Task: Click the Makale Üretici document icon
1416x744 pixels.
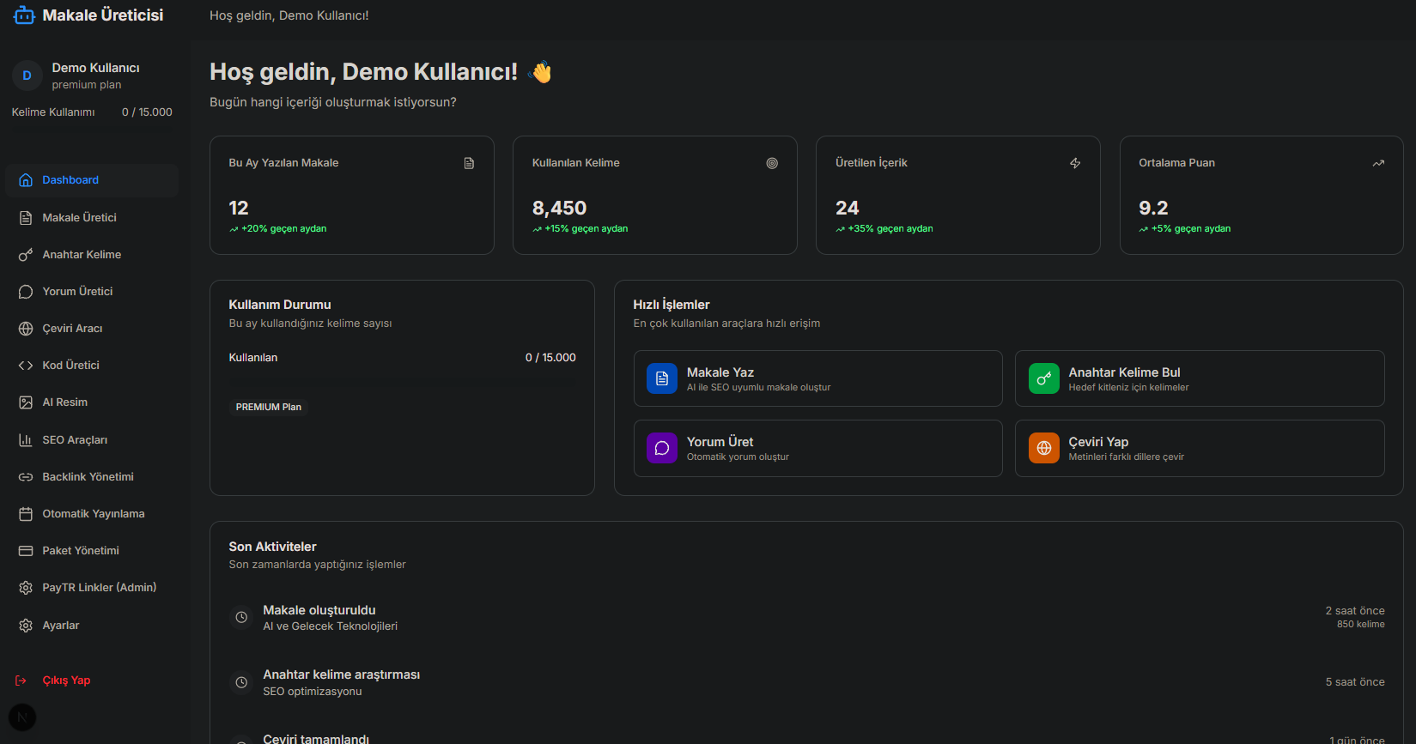Action: [26, 218]
